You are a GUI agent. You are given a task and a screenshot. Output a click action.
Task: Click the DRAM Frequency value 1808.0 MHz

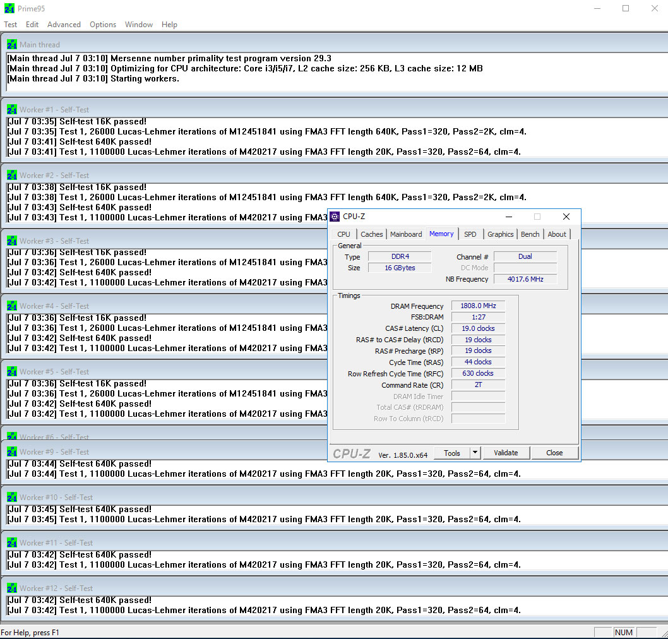pos(478,306)
